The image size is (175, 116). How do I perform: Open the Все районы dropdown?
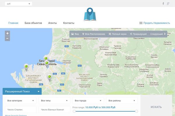[122, 101]
